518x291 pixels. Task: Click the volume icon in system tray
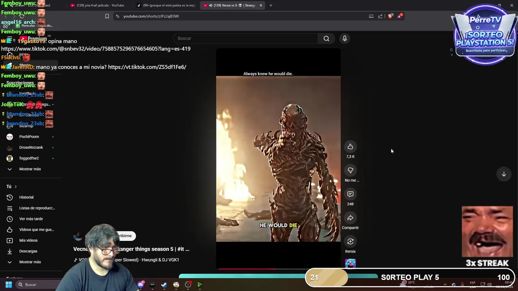(x=489, y=285)
